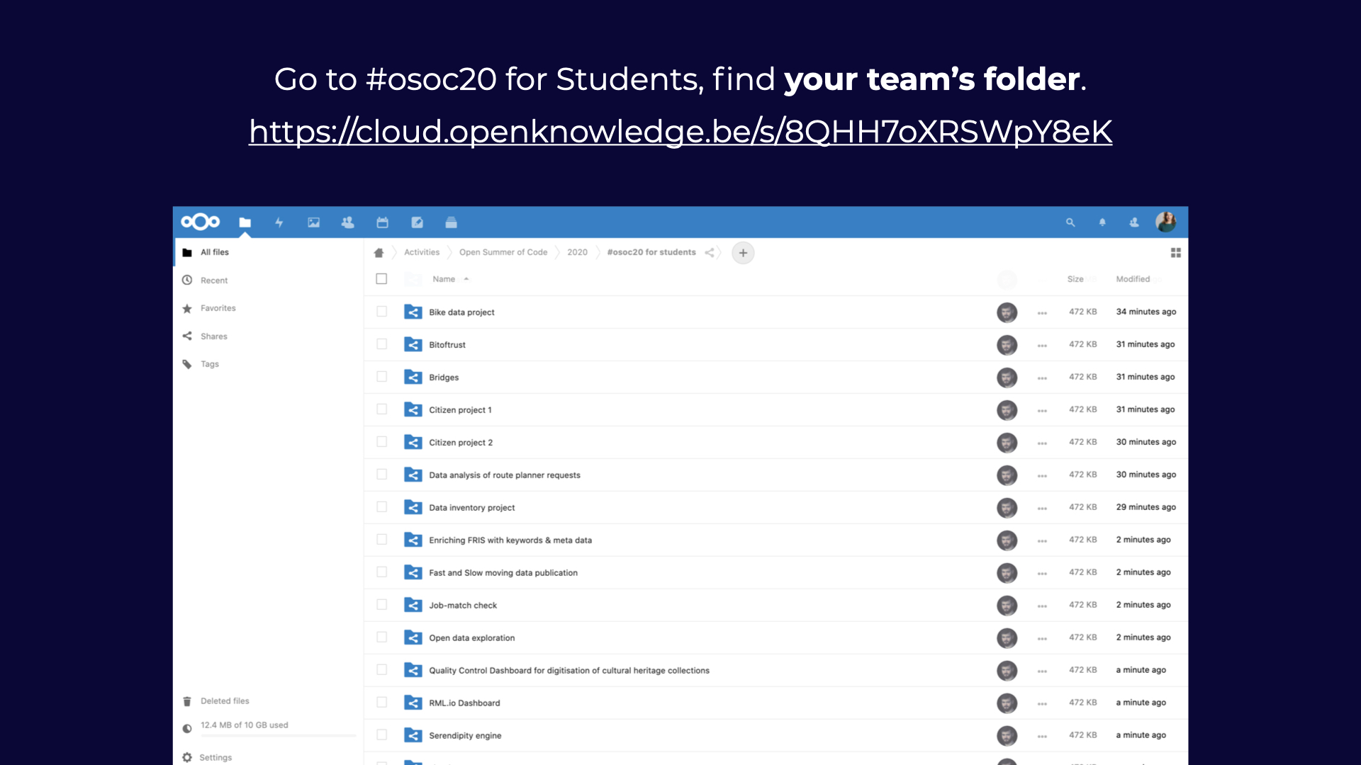Open the Calendar app icon

pos(382,222)
